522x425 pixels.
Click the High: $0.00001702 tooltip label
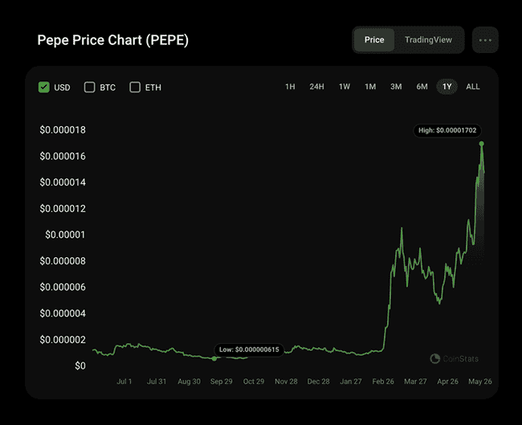[449, 130]
